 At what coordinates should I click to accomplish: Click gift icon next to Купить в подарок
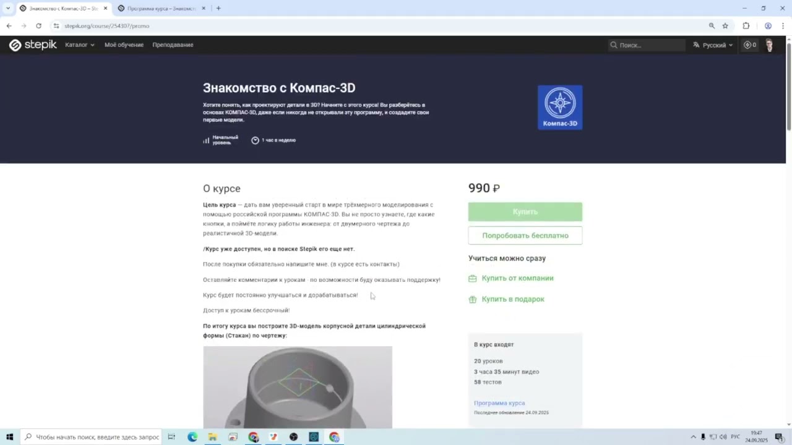point(473,299)
